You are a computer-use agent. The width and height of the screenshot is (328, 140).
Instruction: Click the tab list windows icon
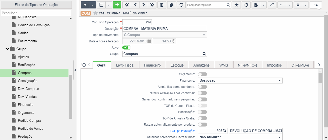pos(84,65)
